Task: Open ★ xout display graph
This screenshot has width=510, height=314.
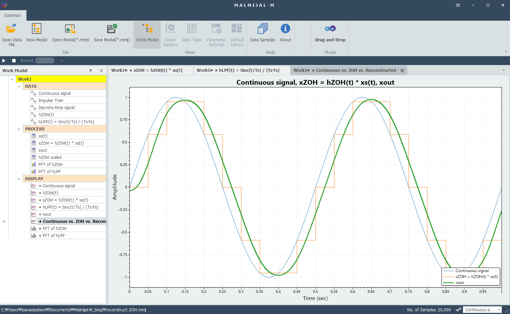Action: [x=68, y=214]
